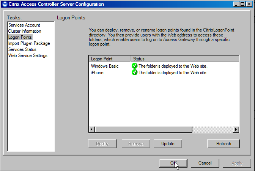
Task: Open the Services Account task
Action: 24,25
